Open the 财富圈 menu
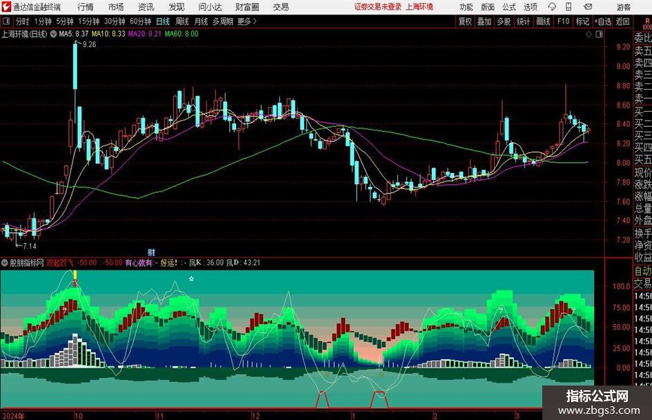The image size is (652, 420). click(247, 7)
